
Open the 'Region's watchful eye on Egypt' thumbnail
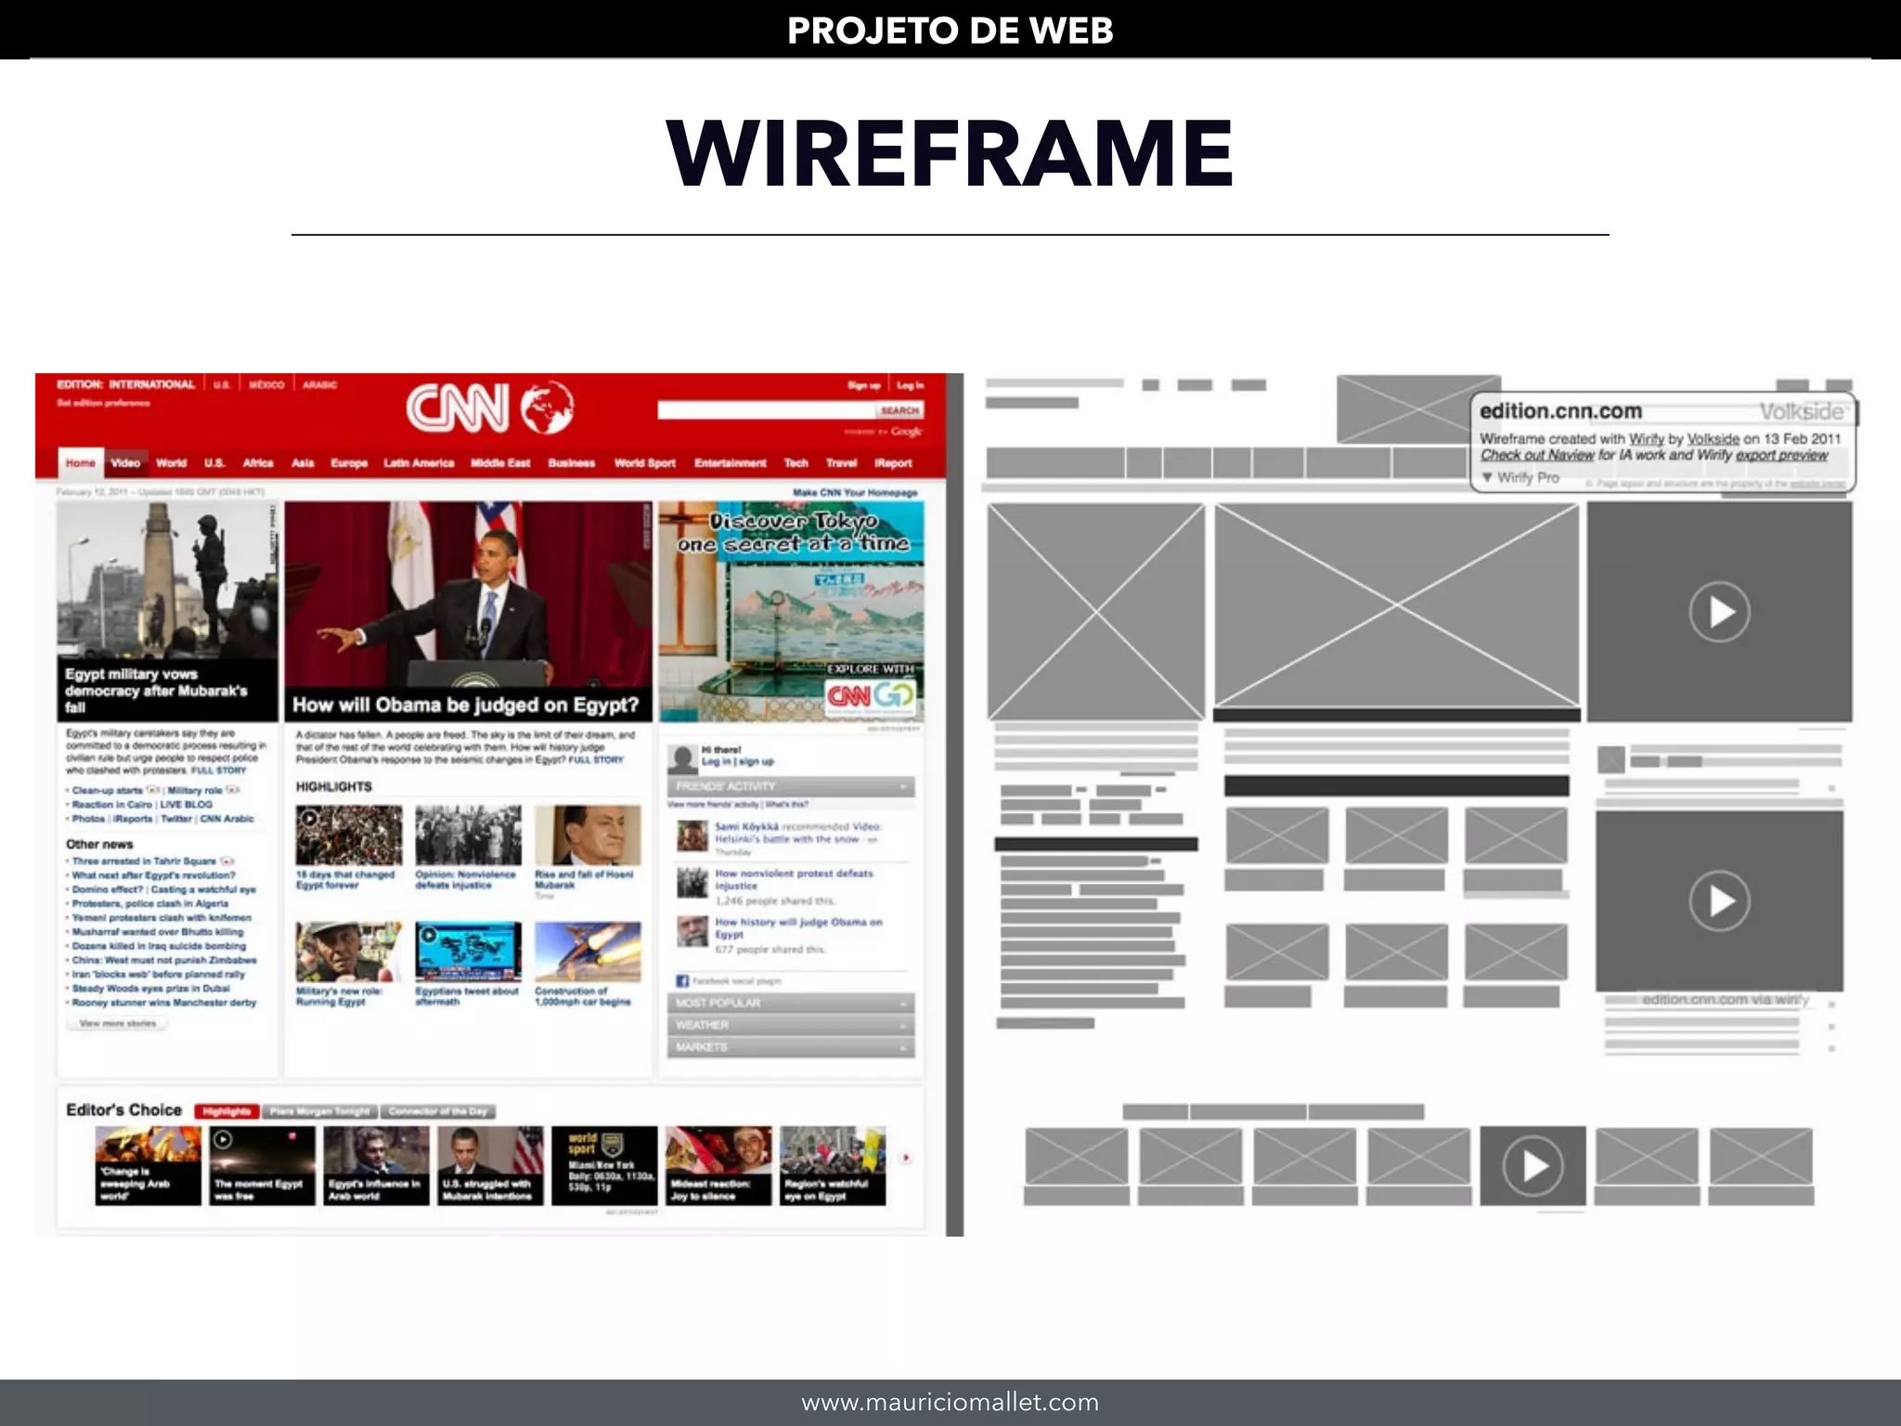click(833, 1166)
